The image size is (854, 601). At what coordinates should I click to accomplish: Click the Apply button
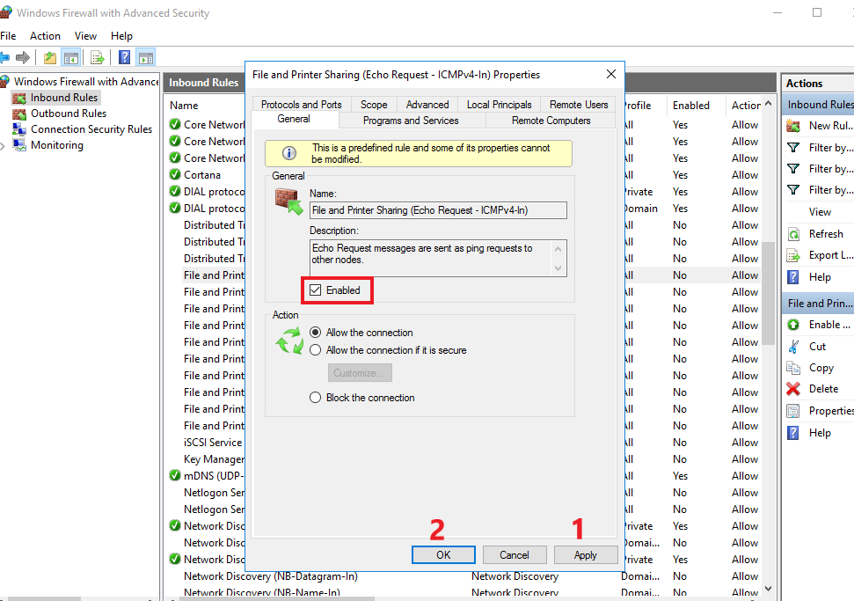585,555
